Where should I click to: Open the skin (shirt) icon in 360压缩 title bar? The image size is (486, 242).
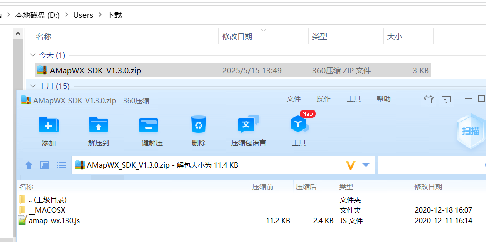tap(429, 99)
